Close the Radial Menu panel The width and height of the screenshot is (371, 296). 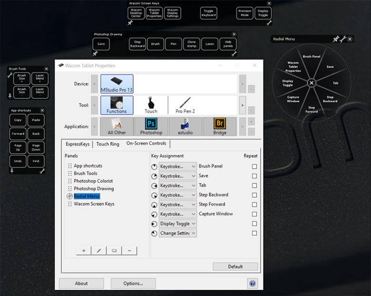[350, 39]
